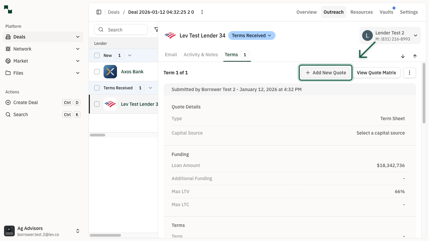
Task: Select the Lev Test Lender checkbox
Action: (97, 104)
